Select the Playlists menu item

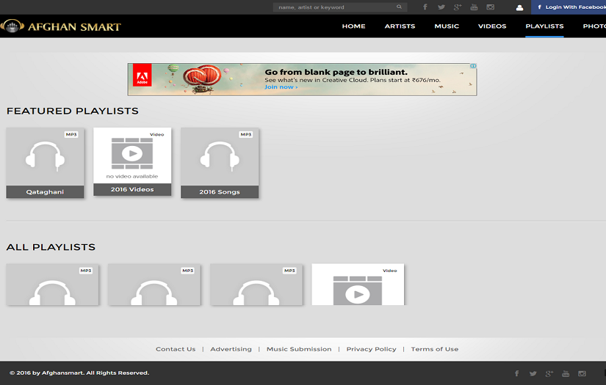(544, 26)
